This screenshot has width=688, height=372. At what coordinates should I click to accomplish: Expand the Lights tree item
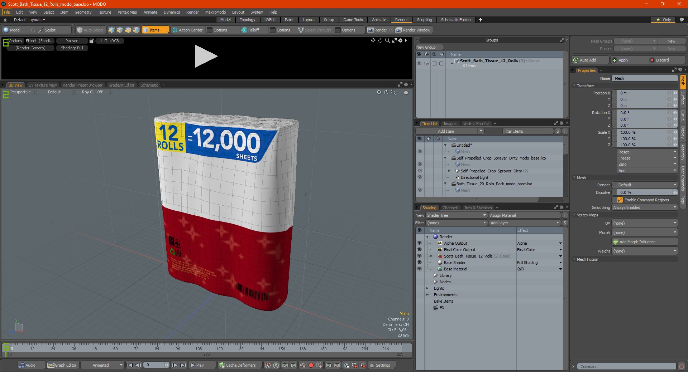point(427,288)
